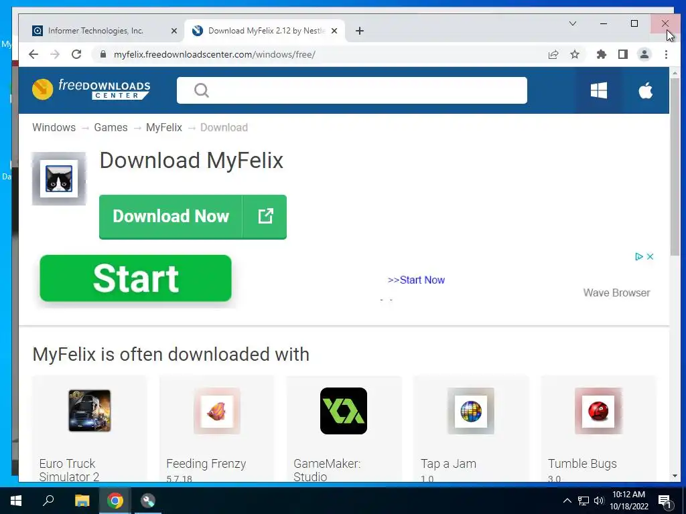Click the Chrome taskbar icon
This screenshot has width=686, height=514.
115,501
